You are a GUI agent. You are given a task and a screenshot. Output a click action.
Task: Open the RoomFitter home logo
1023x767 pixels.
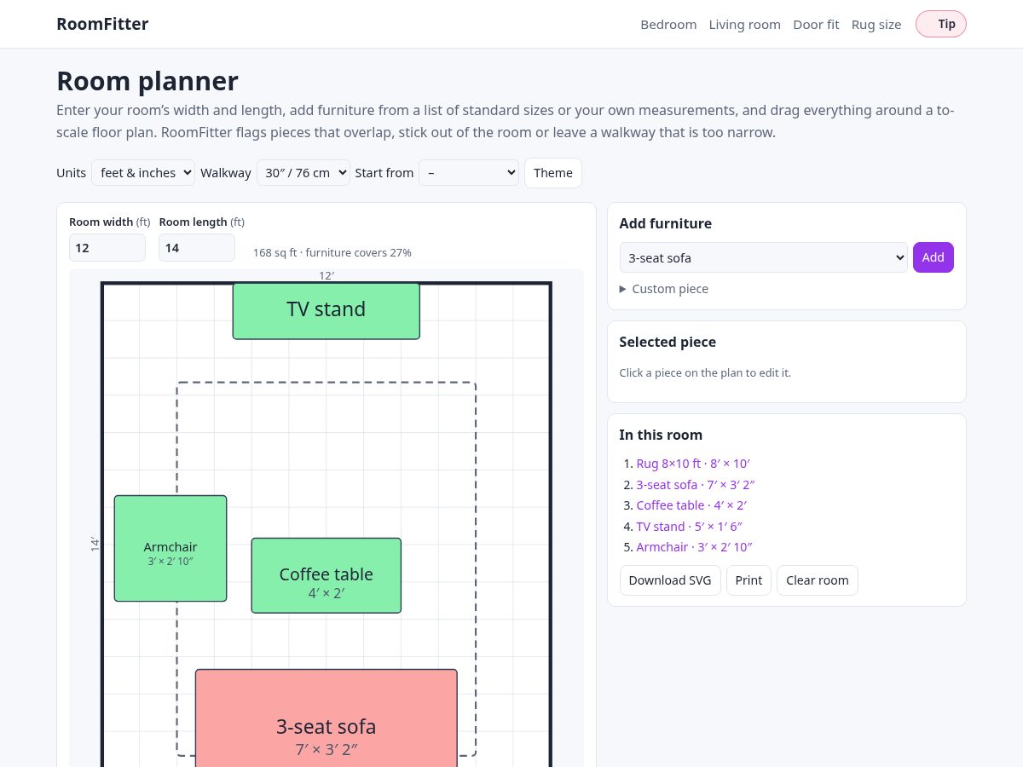click(102, 24)
